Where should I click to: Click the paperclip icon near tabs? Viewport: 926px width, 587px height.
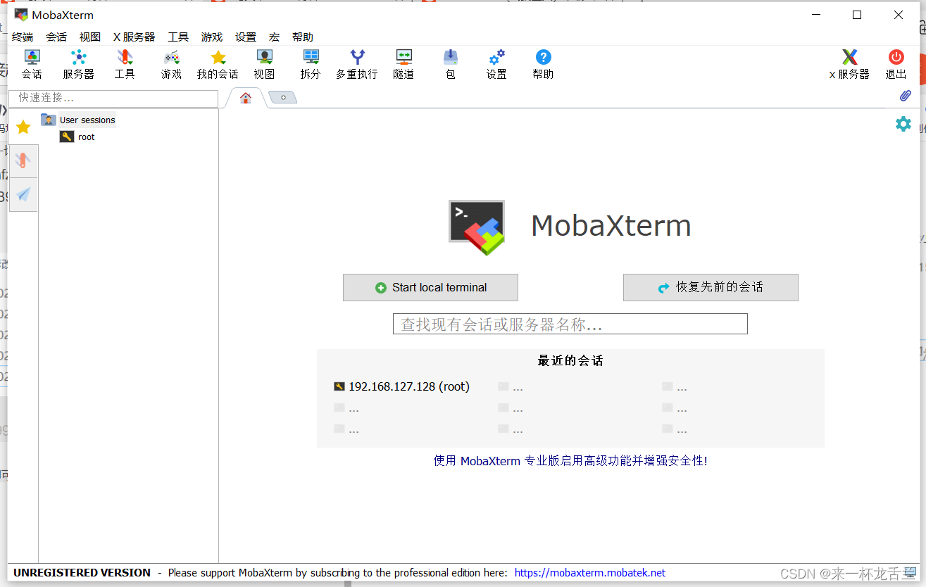coord(905,96)
